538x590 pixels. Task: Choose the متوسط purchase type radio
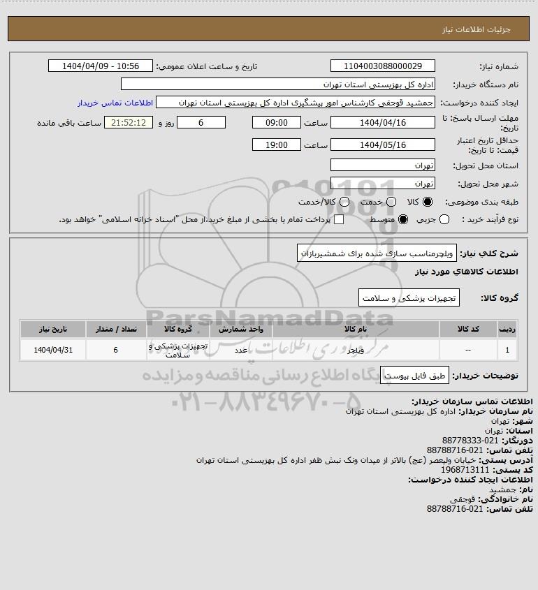click(403, 219)
